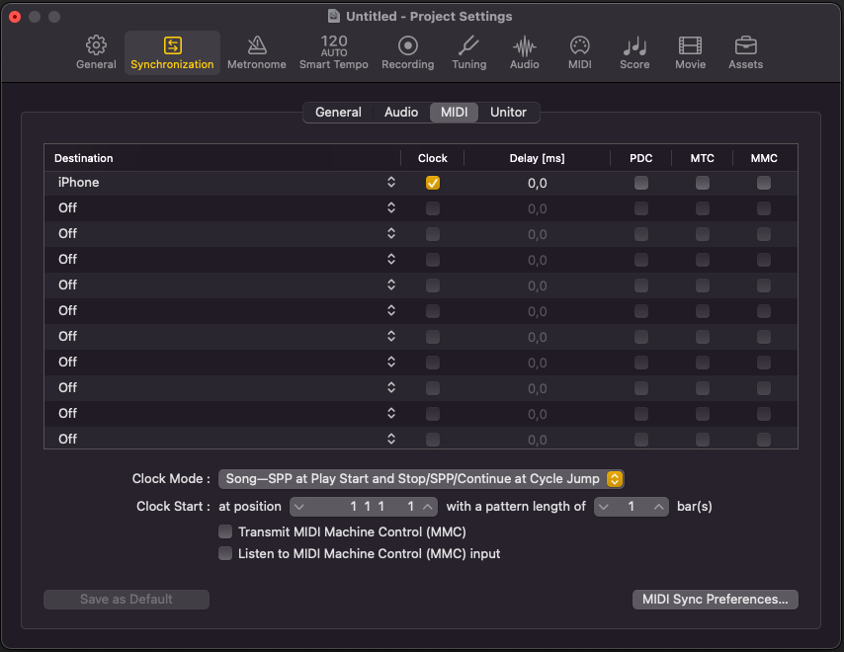
Task: Open the Assets briefcase icon
Action: [745, 52]
